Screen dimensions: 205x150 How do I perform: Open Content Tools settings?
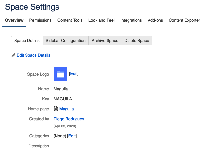click(70, 20)
